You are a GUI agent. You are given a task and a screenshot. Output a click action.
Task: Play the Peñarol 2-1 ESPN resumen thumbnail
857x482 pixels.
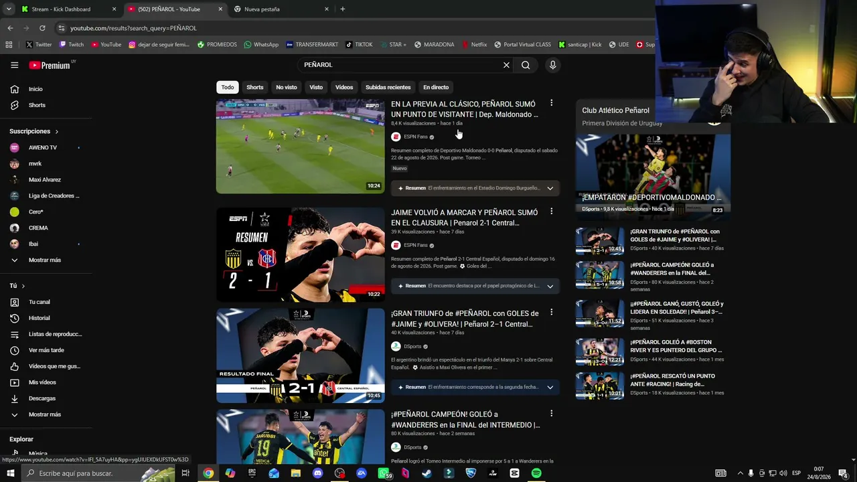coord(301,255)
